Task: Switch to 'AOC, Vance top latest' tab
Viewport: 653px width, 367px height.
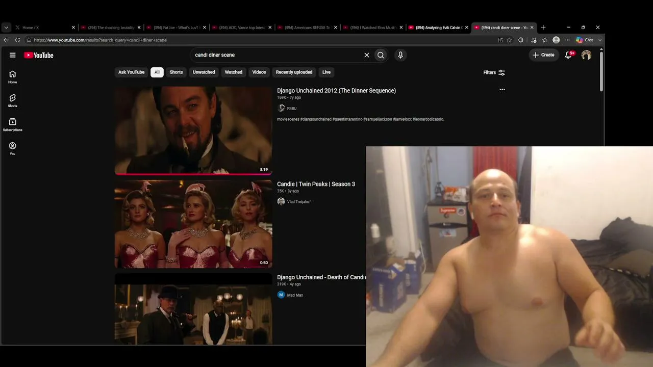Action: pos(242,28)
